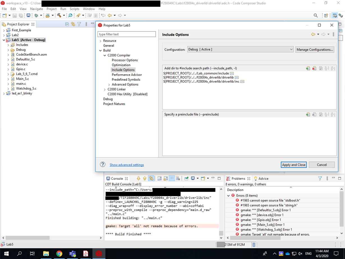Click the Console scroll-up arrow icon
The height and width of the screenshot is (259, 345).
[x=145, y=178]
